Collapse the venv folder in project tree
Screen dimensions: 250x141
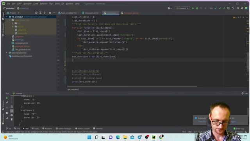click(x=9, y=20)
